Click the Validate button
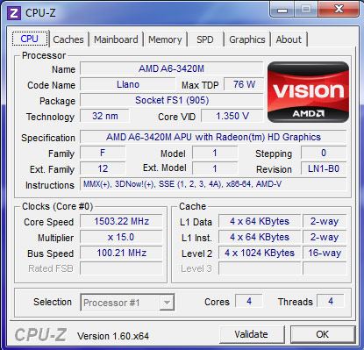364x350 pixels. pyautogui.click(x=252, y=334)
